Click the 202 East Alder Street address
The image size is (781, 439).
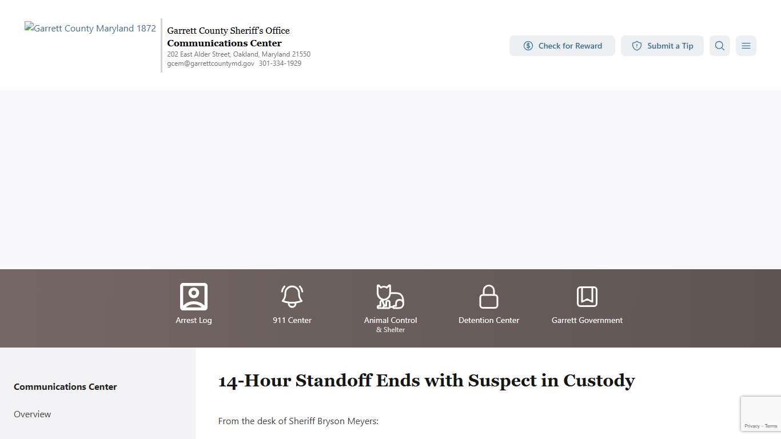[x=238, y=54]
